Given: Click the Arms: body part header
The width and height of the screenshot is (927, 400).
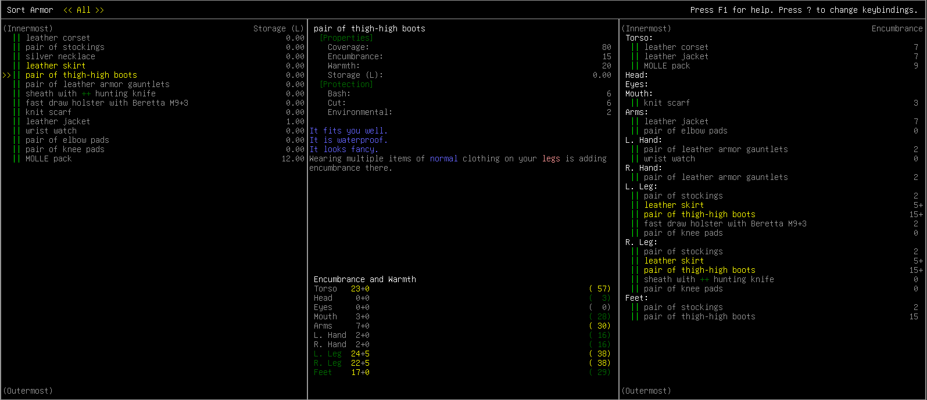Looking at the screenshot, I should (637, 112).
